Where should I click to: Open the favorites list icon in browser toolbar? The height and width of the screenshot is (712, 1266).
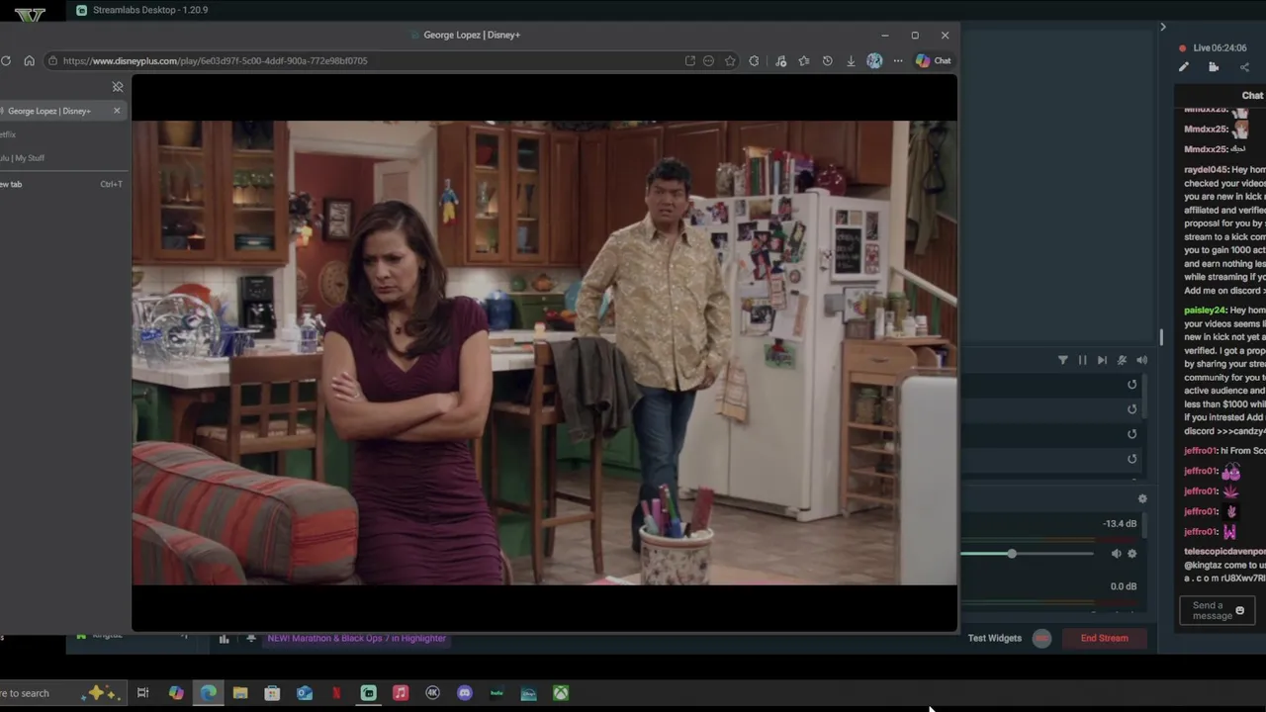tap(804, 61)
